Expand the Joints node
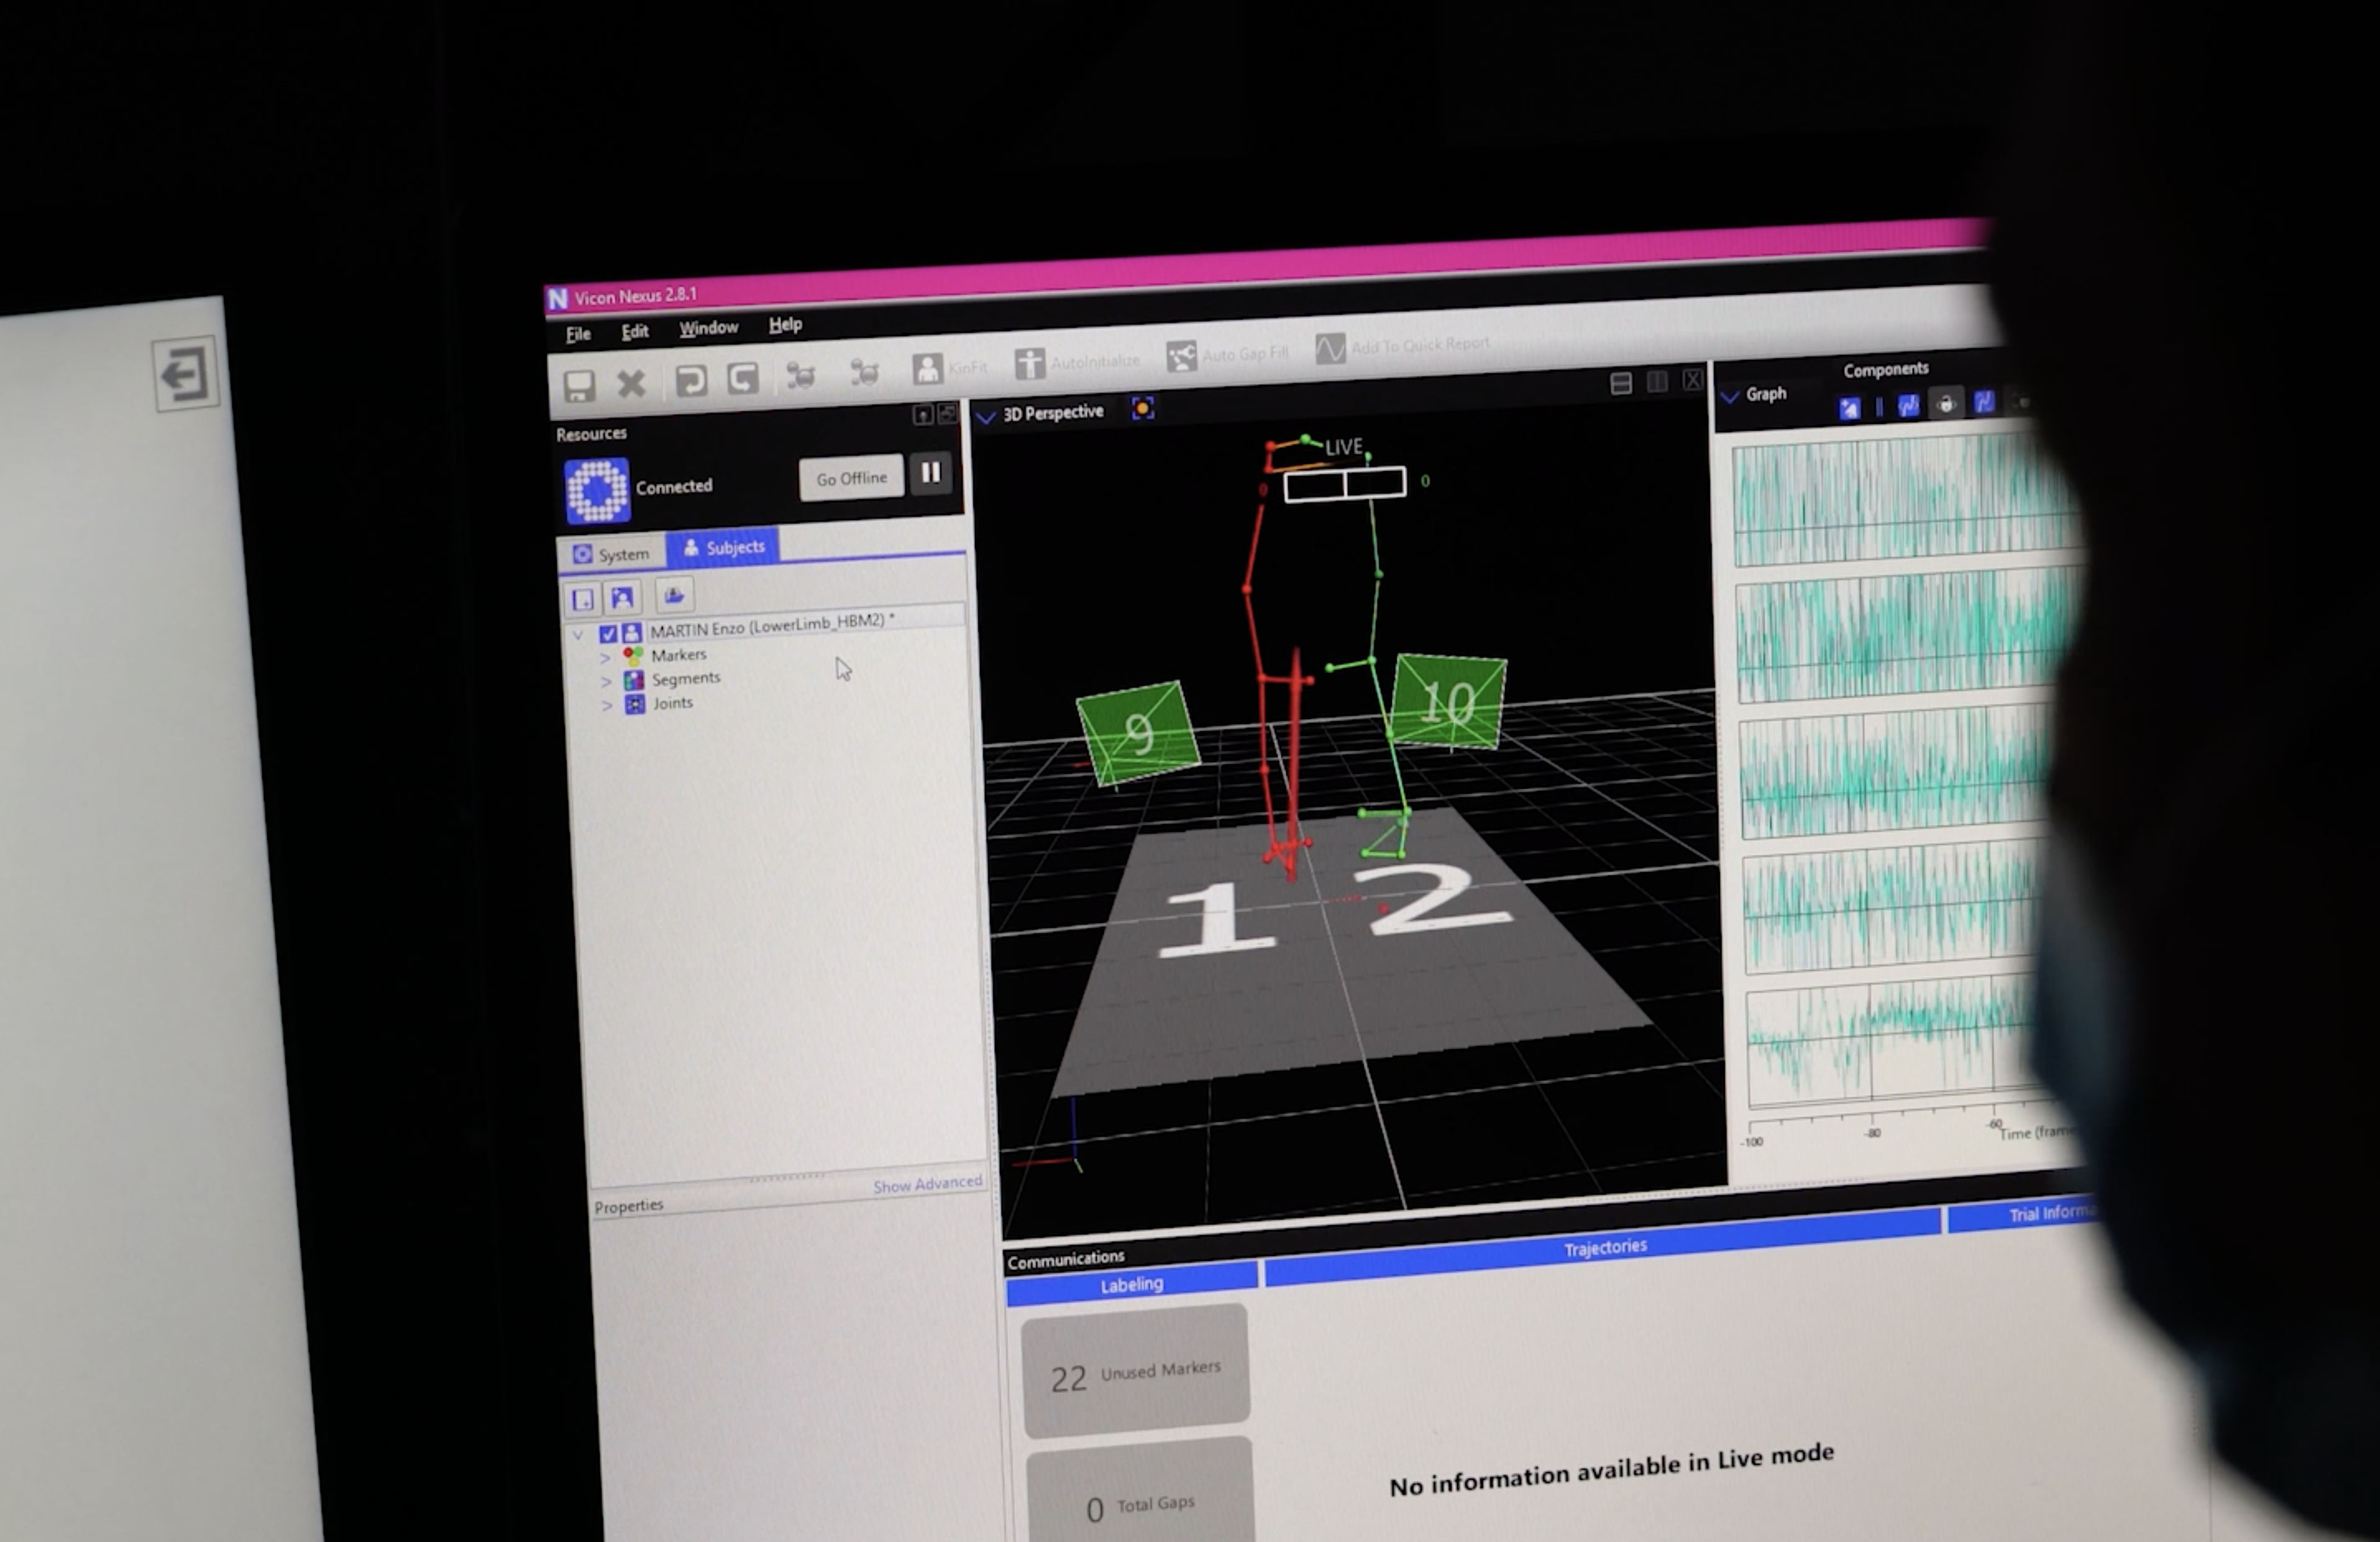The width and height of the screenshot is (2380, 1542). [607, 706]
